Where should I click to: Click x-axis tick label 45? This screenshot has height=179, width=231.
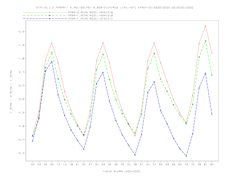point(129,164)
